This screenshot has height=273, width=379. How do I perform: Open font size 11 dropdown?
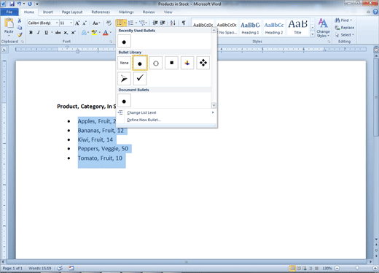[x=71, y=23]
